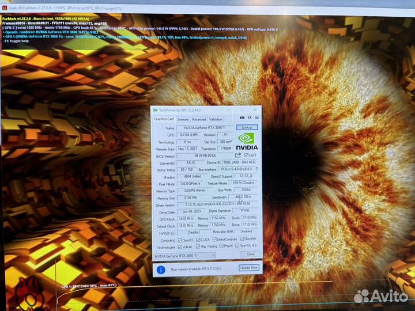This screenshot has height=311, width=415.
Task: Click the Device ID field
Action: [240, 162]
